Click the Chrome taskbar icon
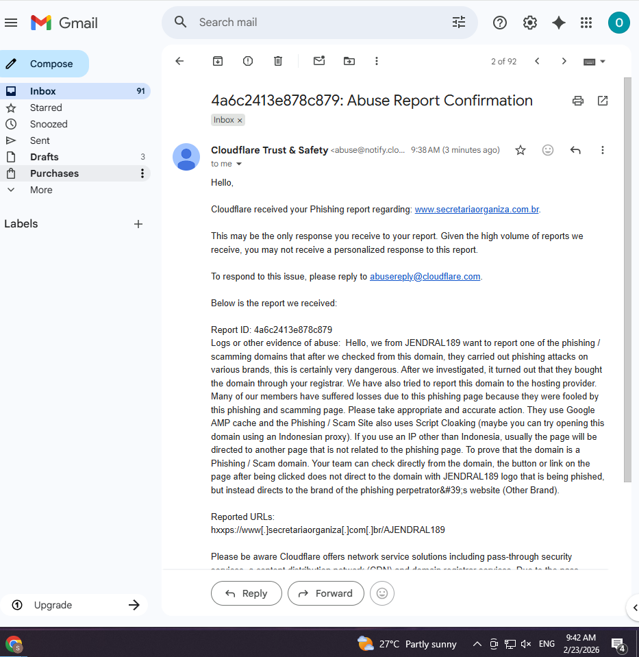This screenshot has width=639, height=657. pyautogui.click(x=14, y=644)
